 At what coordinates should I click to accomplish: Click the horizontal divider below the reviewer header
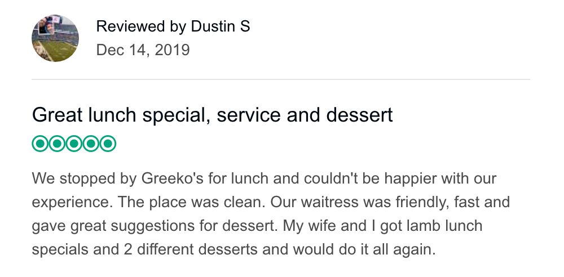(x=281, y=79)
